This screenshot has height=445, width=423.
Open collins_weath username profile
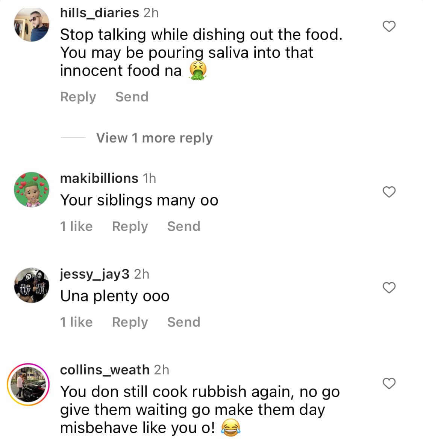tap(105, 370)
